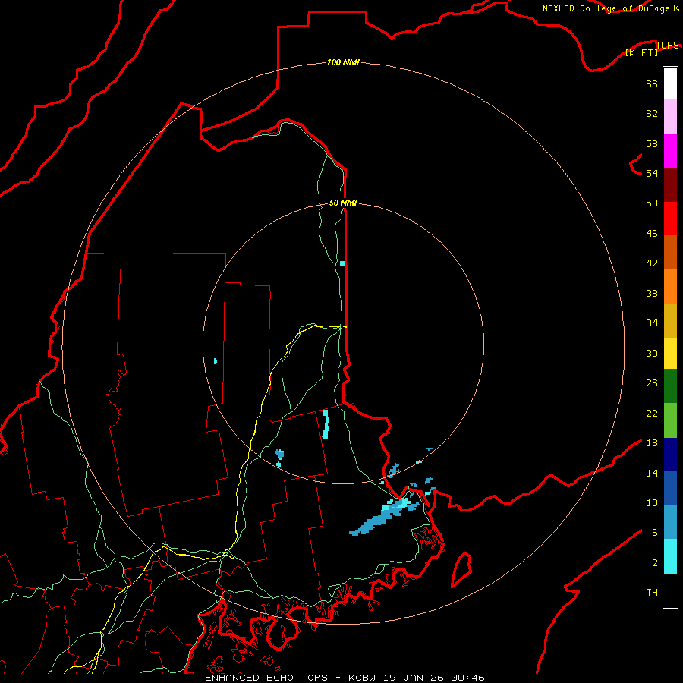Viewport: 683px width, 683px height.
Task: Click the "00:46" timestamp
Action: [467, 678]
